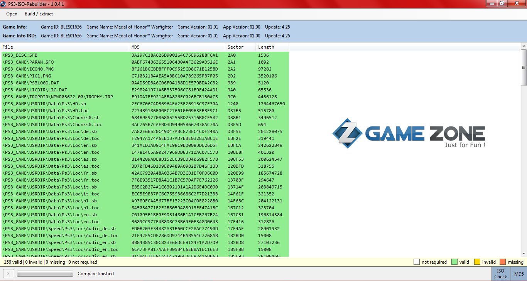527x281 pixels.
Task: Click the Game Zone logo image
Action: (408, 133)
